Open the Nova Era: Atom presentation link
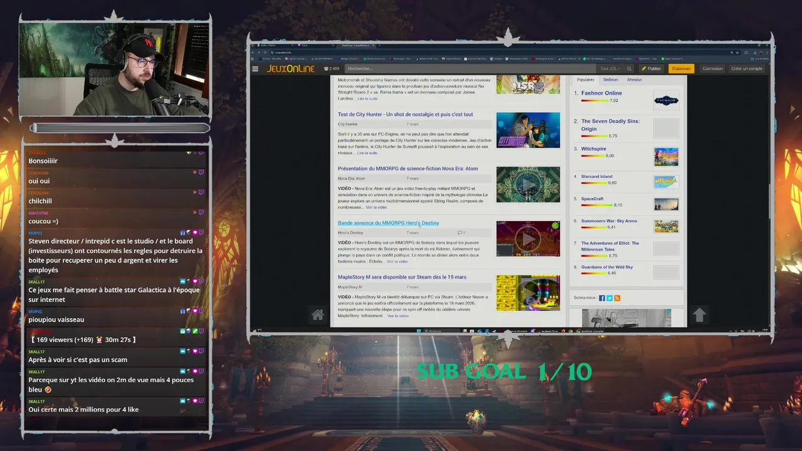802x451 pixels. 408,168
